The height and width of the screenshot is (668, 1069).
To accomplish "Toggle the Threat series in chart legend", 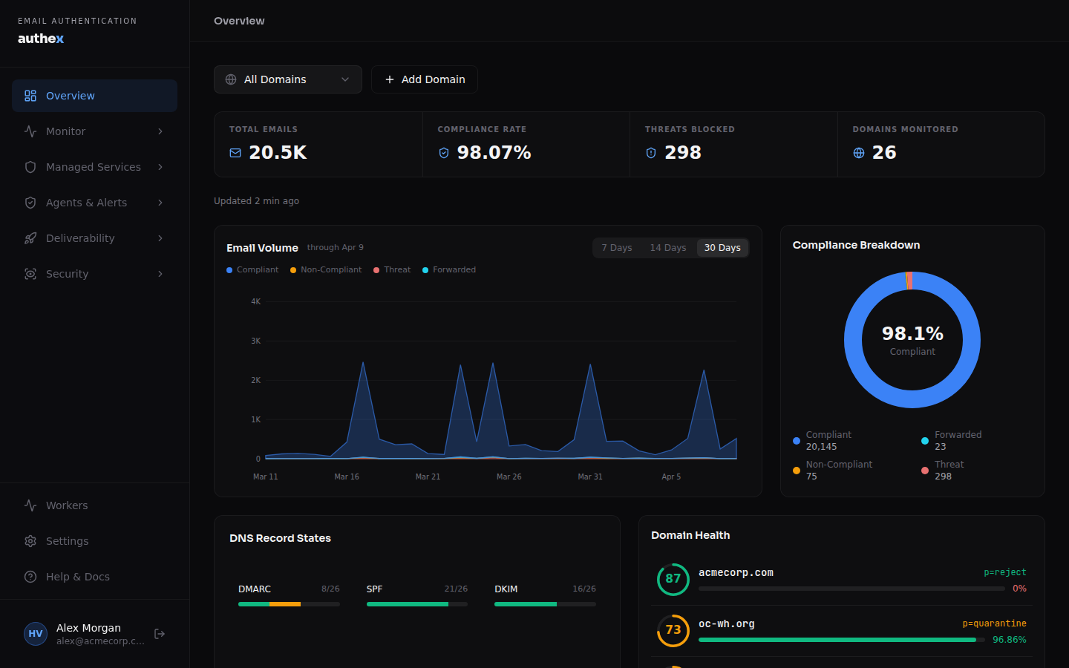I will pyautogui.click(x=392, y=270).
